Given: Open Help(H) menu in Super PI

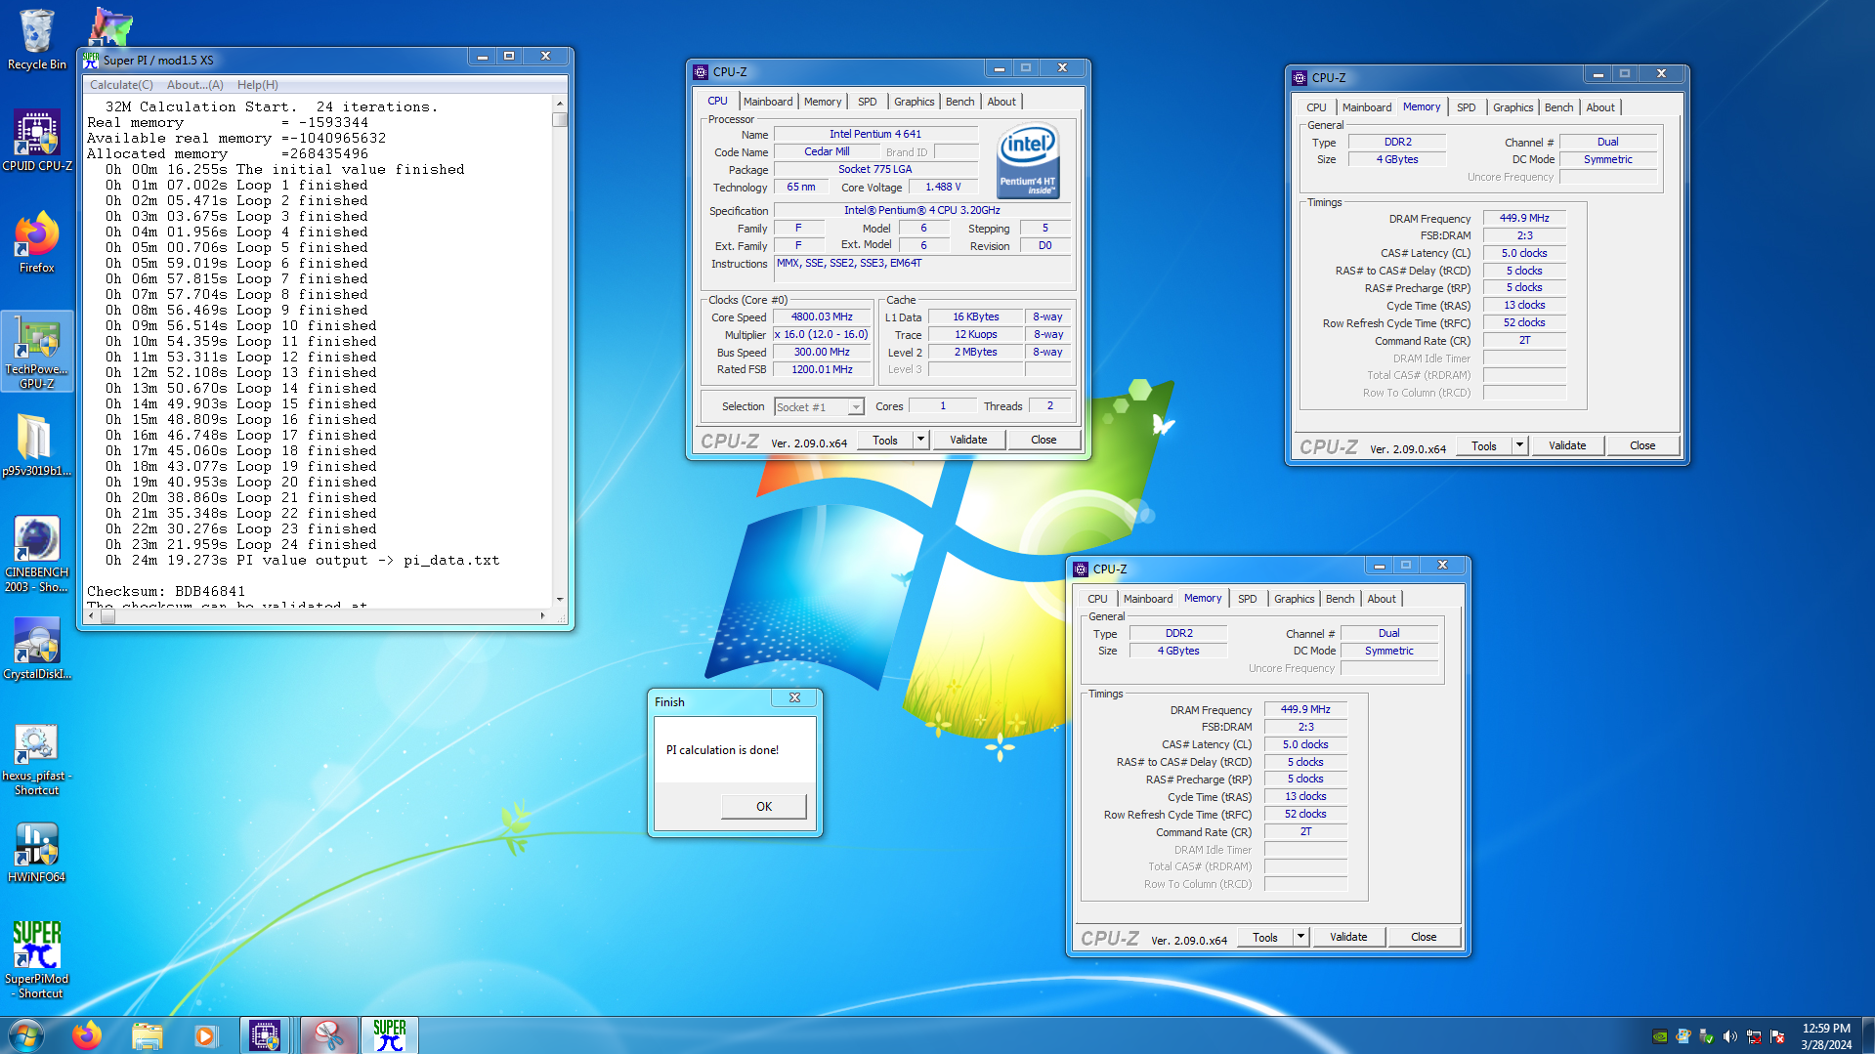Looking at the screenshot, I should click(258, 85).
